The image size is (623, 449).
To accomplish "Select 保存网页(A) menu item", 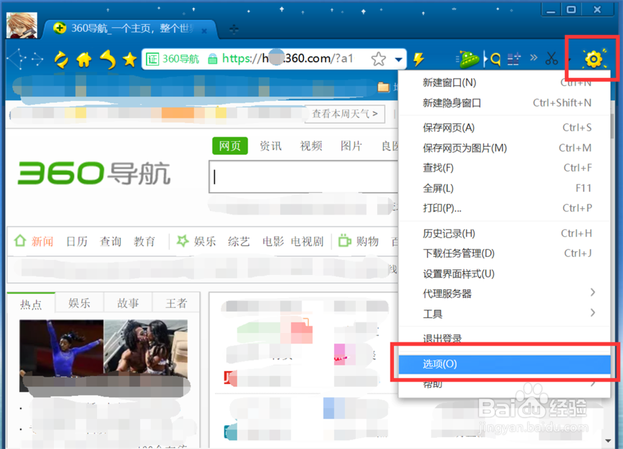I will tap(504, 127).
